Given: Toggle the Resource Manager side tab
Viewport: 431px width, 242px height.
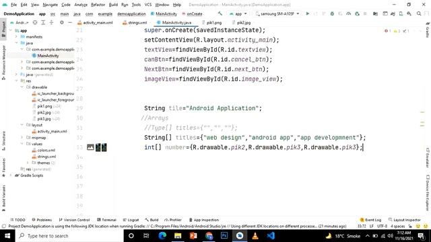Looking at the screenshot, I should point(3,63).
